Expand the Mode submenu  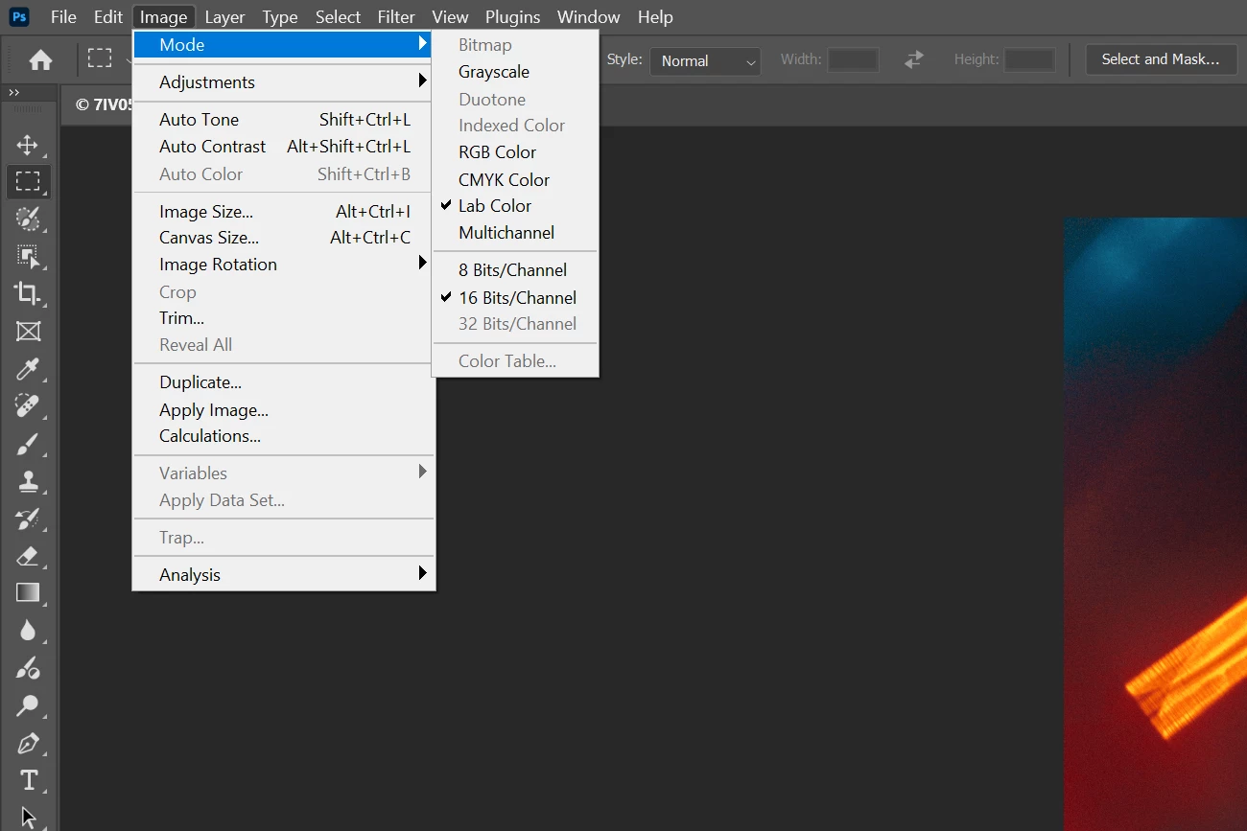pyautogui.click(x=284, y=44)
